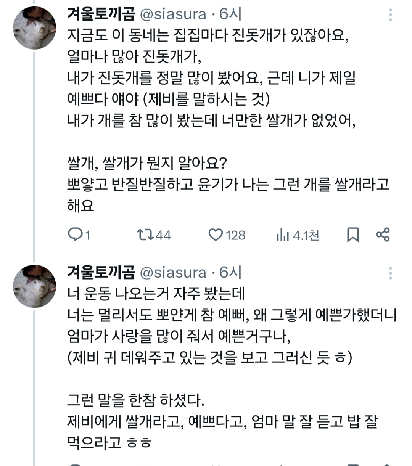Screen dimensions: 412x466
Task: Tap the @siasura handle on first tweet
Action: [174, 14]
